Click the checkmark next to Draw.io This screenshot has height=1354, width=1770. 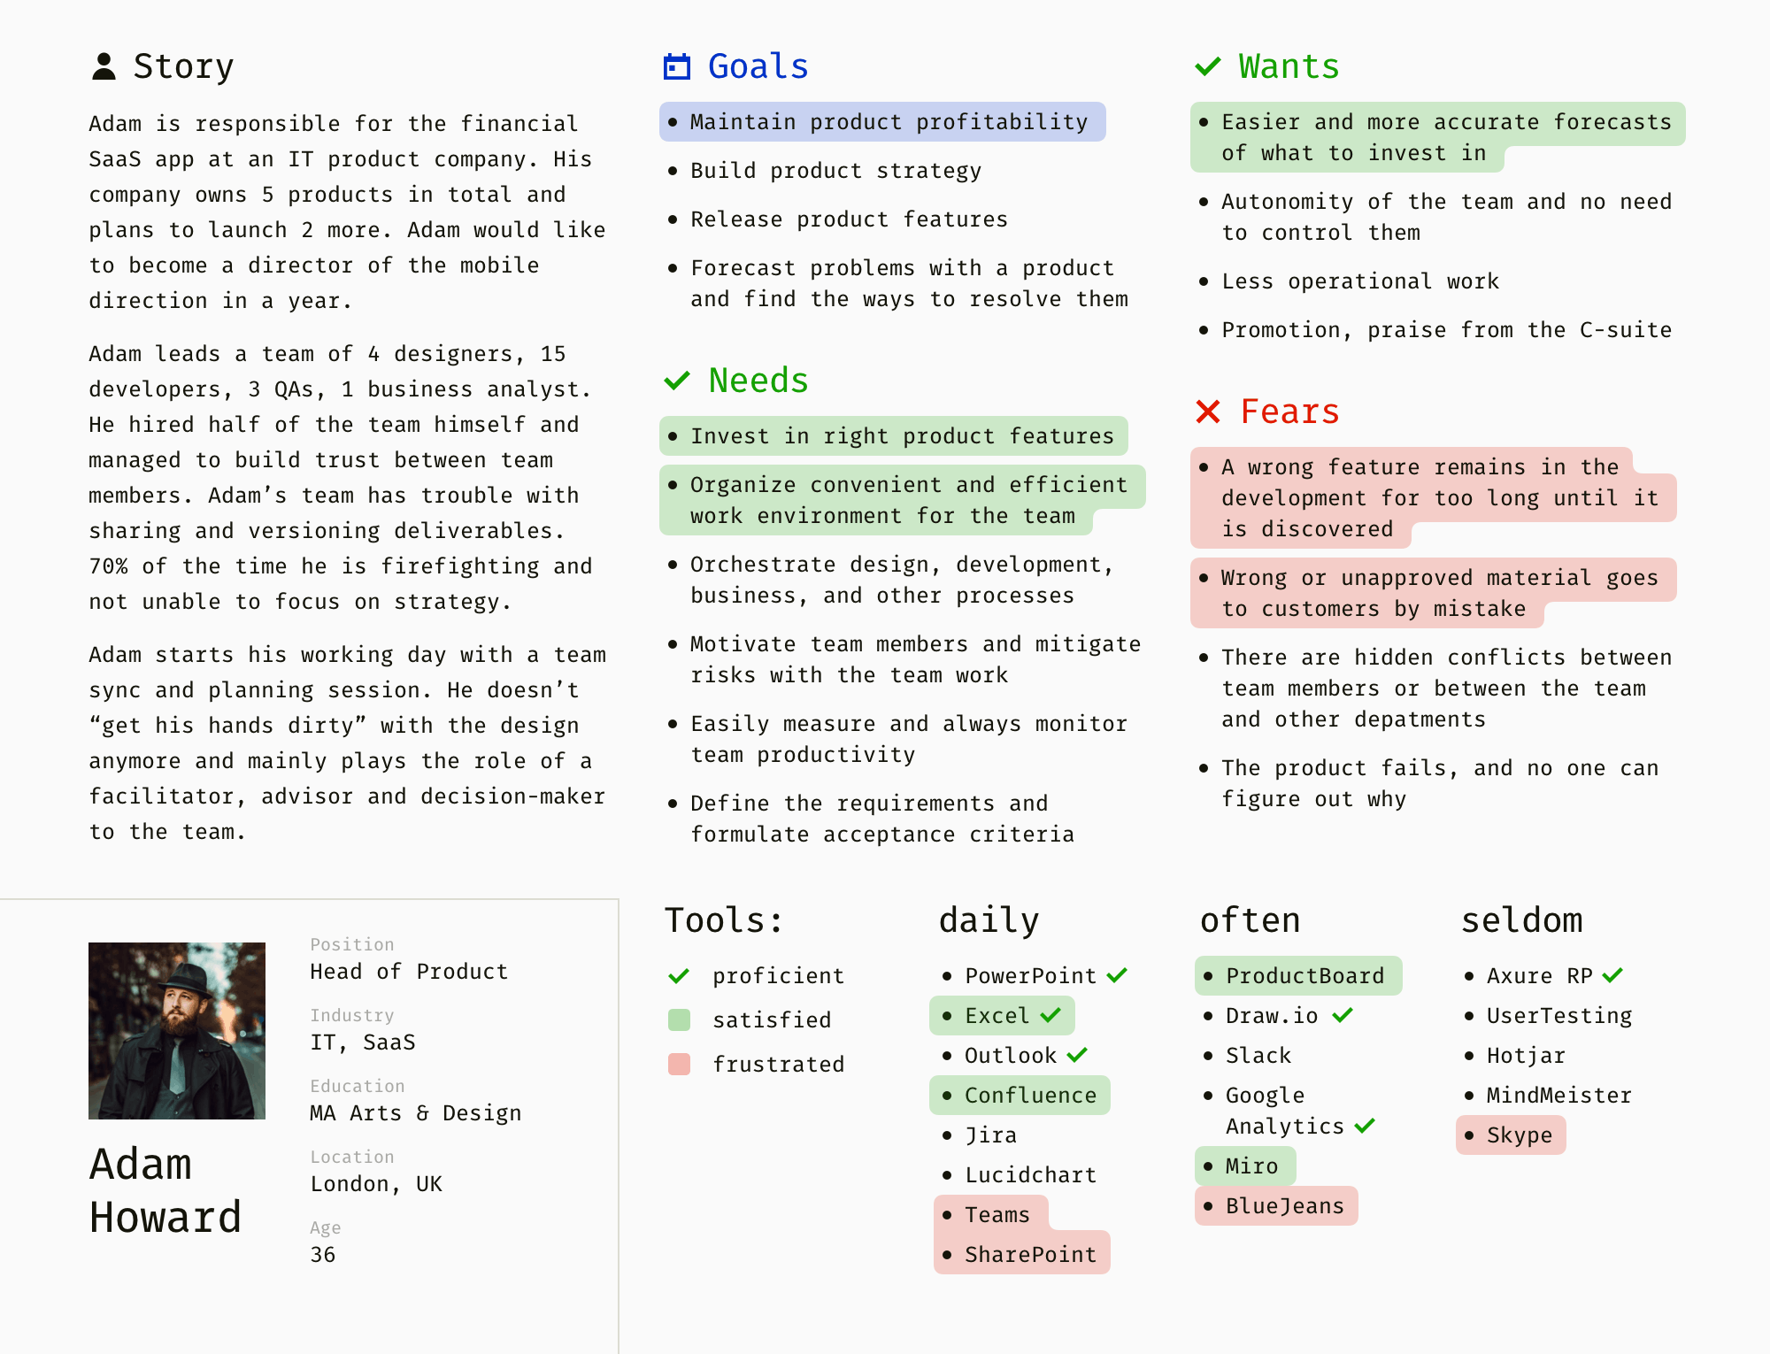(x=1343, y=1015)
